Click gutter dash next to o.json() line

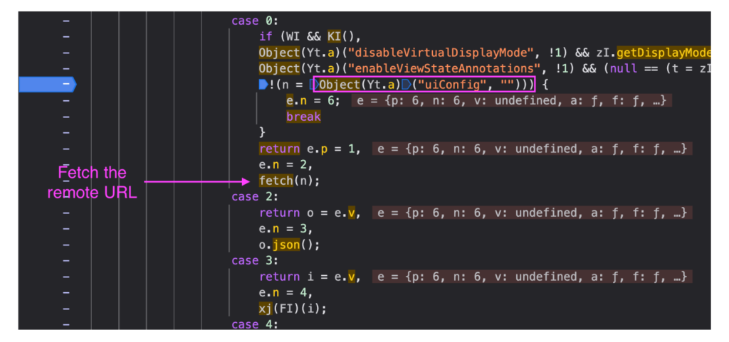(66, 245)
